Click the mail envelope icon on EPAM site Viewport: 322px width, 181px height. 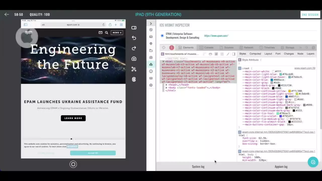[x=100, y=32]
